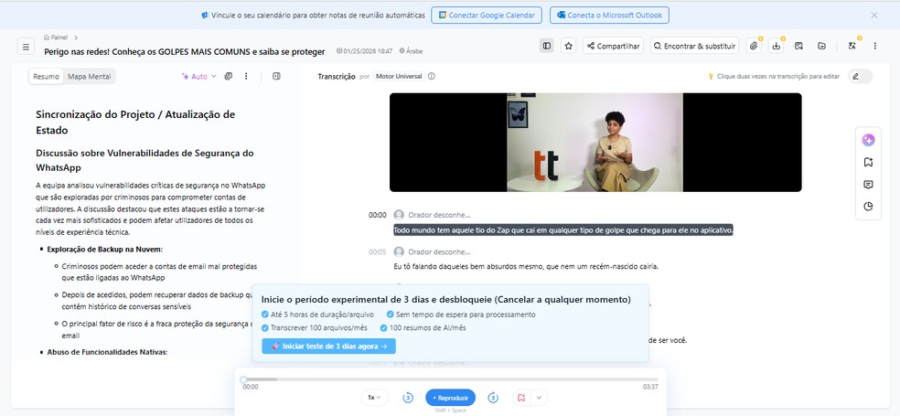The width and height of the screenshot is (900, 416).
Task: Click the download export icon
Action: pos(776,46)
